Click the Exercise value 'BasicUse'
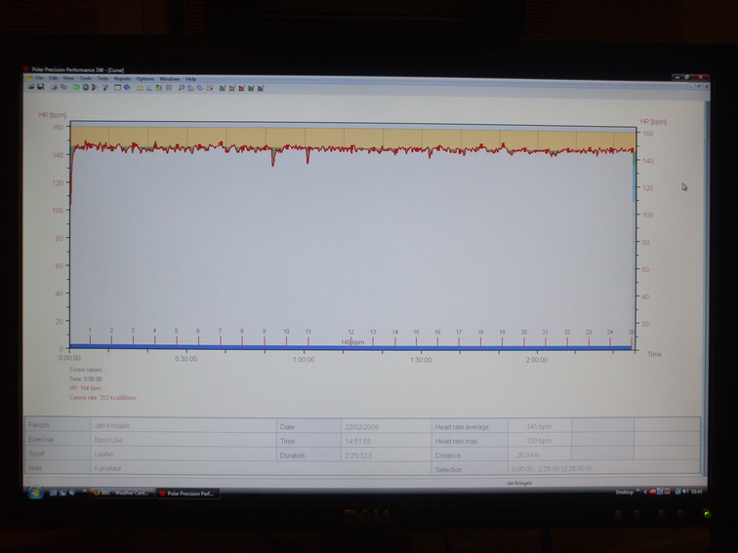The image size is (738, 553). pos(108,440)
